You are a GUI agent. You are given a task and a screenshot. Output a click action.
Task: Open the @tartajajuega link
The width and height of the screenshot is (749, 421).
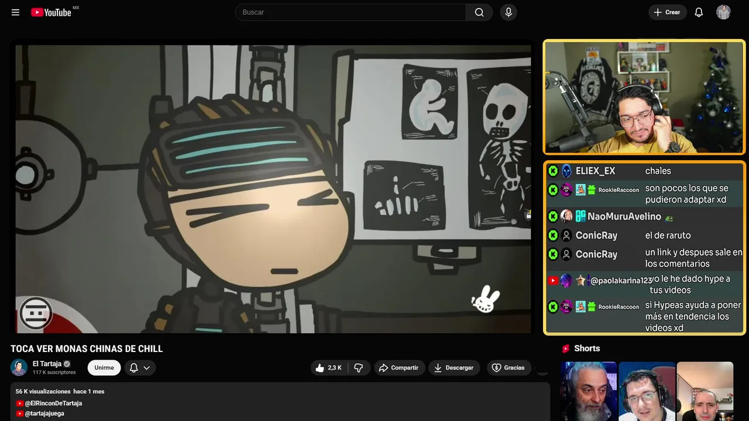[x=44, y=413]
